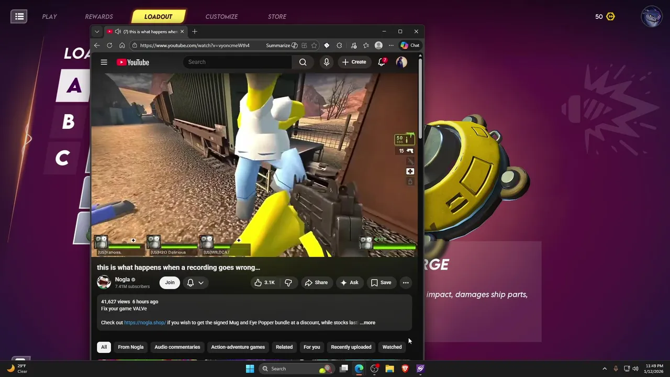Start voice search with microphone icon

[326, 62]
